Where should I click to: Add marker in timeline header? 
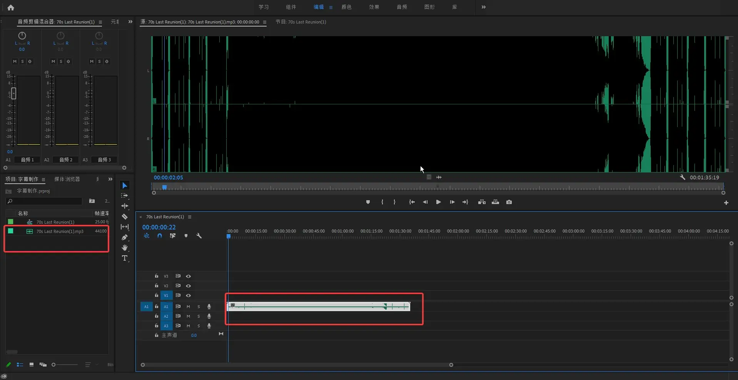coord(186,236)
